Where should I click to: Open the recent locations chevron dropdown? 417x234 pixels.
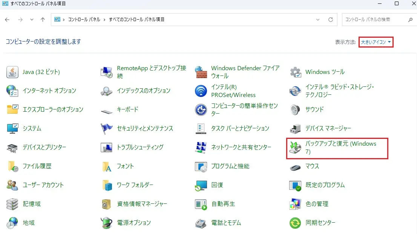click(32, 19)
